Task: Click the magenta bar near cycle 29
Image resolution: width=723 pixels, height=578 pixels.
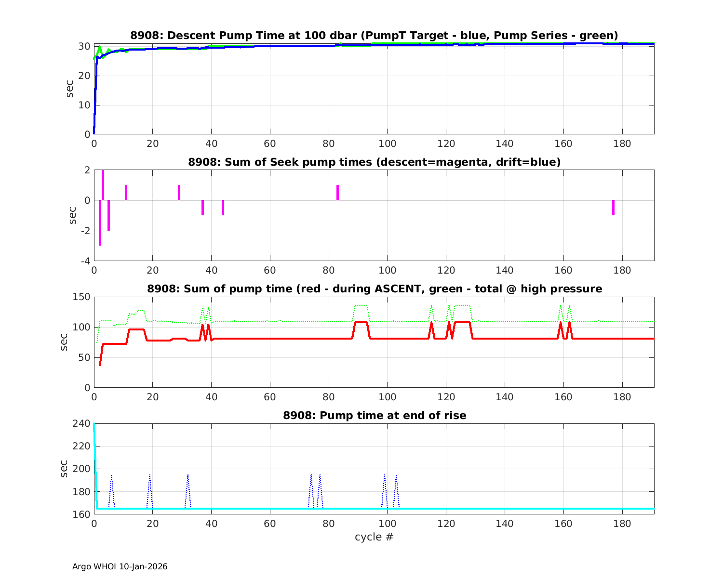Action: (179, 192)
